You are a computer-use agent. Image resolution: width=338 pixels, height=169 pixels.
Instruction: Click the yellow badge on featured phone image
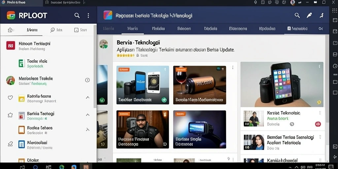click(319, 102)
